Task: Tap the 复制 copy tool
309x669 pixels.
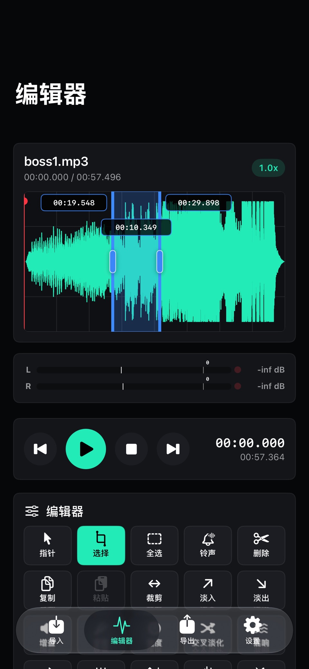Action: point(48,590)
